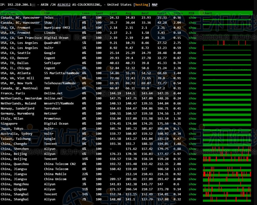Show MTR for Google Taichung Taiwan
Screen dimensions: 257x205
coord(192,139)
